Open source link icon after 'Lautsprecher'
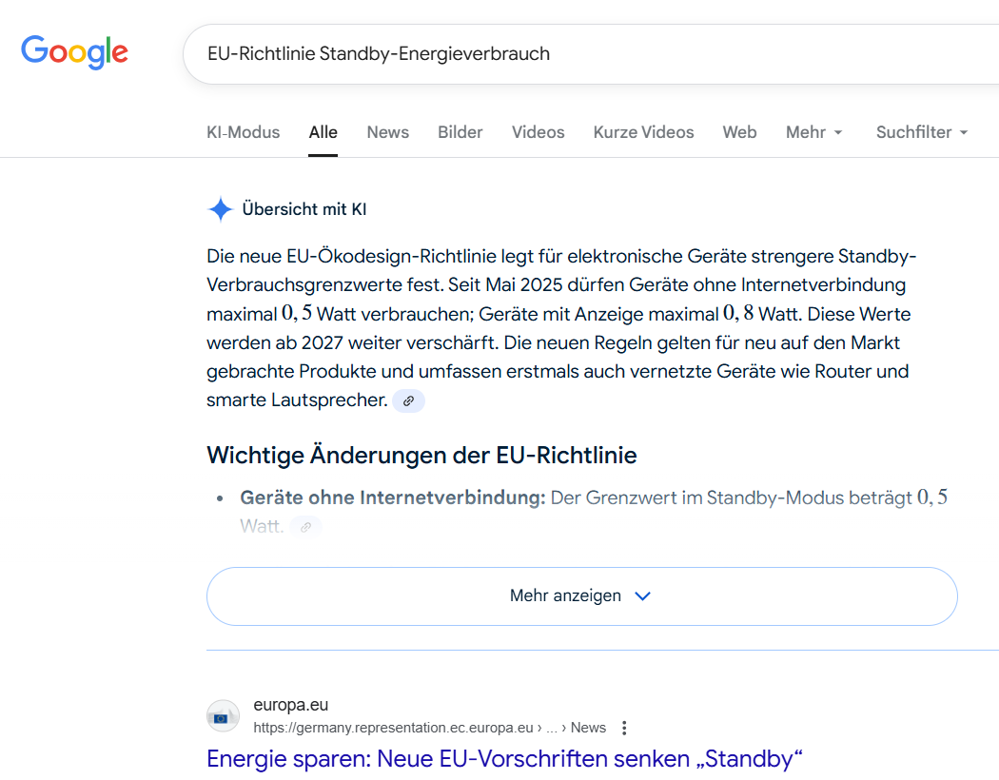Image resolution: width=999 pixels, height=780 pixels. coord(408,401)
